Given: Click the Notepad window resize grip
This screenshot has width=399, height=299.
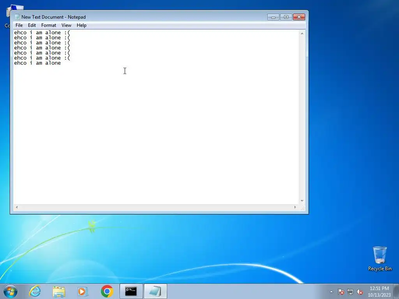Looking at the screenshot, I should pos(302,208).
